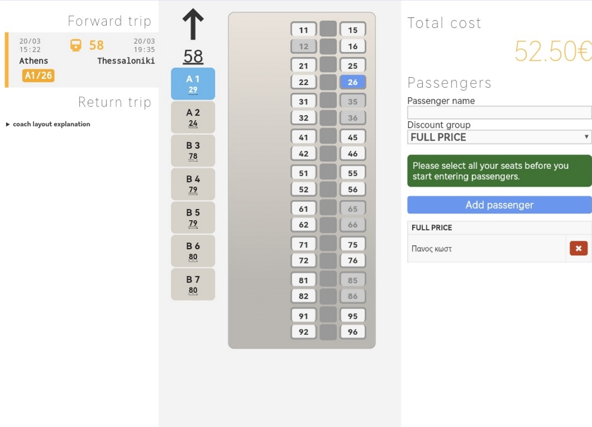The height and width of the screenshot is (427, 592).
Task: Deselect the highlighted seat 26
Action: pyautogui.click(x=352, y=82)
